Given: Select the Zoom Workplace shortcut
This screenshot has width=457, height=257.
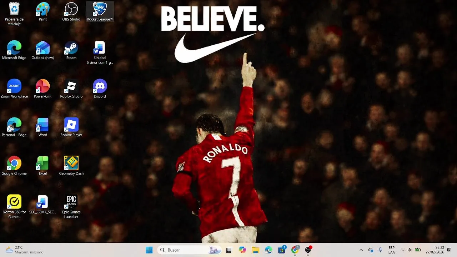Looking at the screenshot, I should pos(14,89).
